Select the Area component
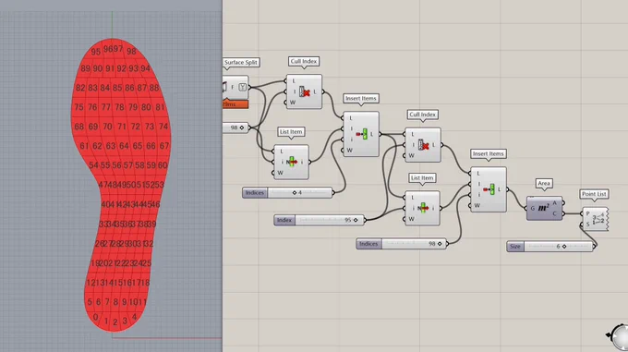Screen dimensions: 628x352 [x=544, y=208]
